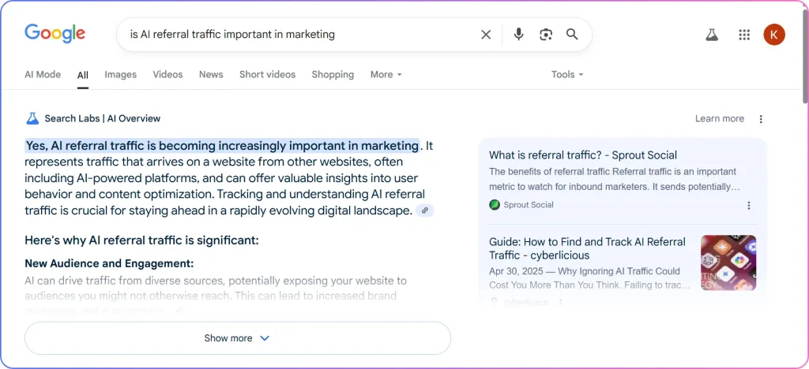Click the 'Here's why AI referral traffic is significant' heading
Viewport: 809px width, 369px height.
[142, 240]
